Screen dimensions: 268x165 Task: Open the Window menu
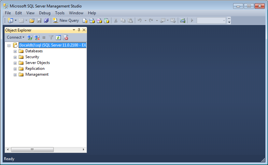pos(76,13)
